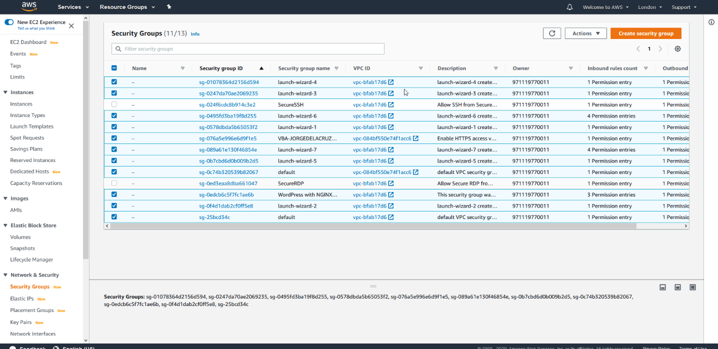This screenshot has width=718, height=349.
Task: Click Tell us what you think link
Action: 36,28
